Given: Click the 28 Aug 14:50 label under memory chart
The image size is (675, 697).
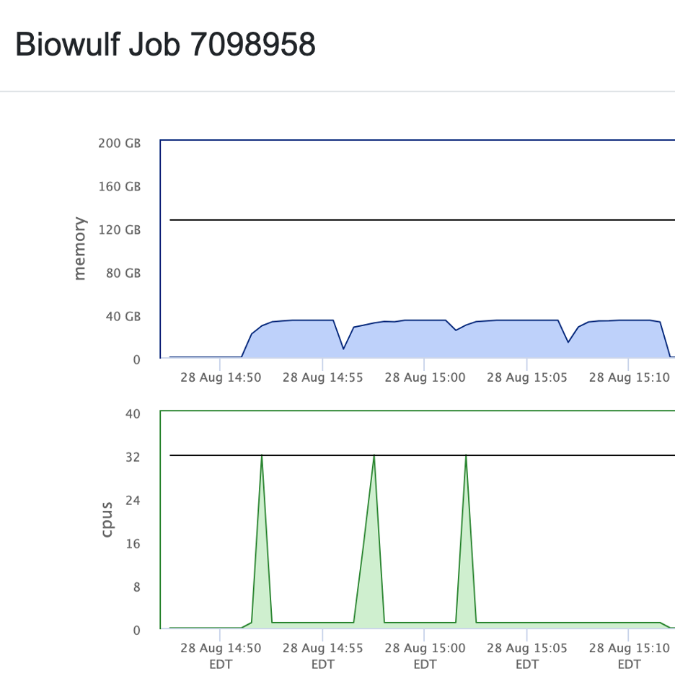Looking at the screenshot, I should coord(221,377).
